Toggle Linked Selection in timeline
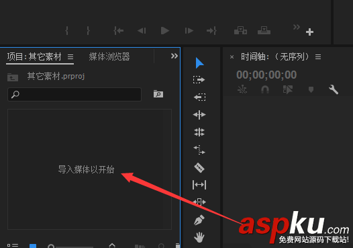This screenshot has height=248, width=353. point(288,89)
